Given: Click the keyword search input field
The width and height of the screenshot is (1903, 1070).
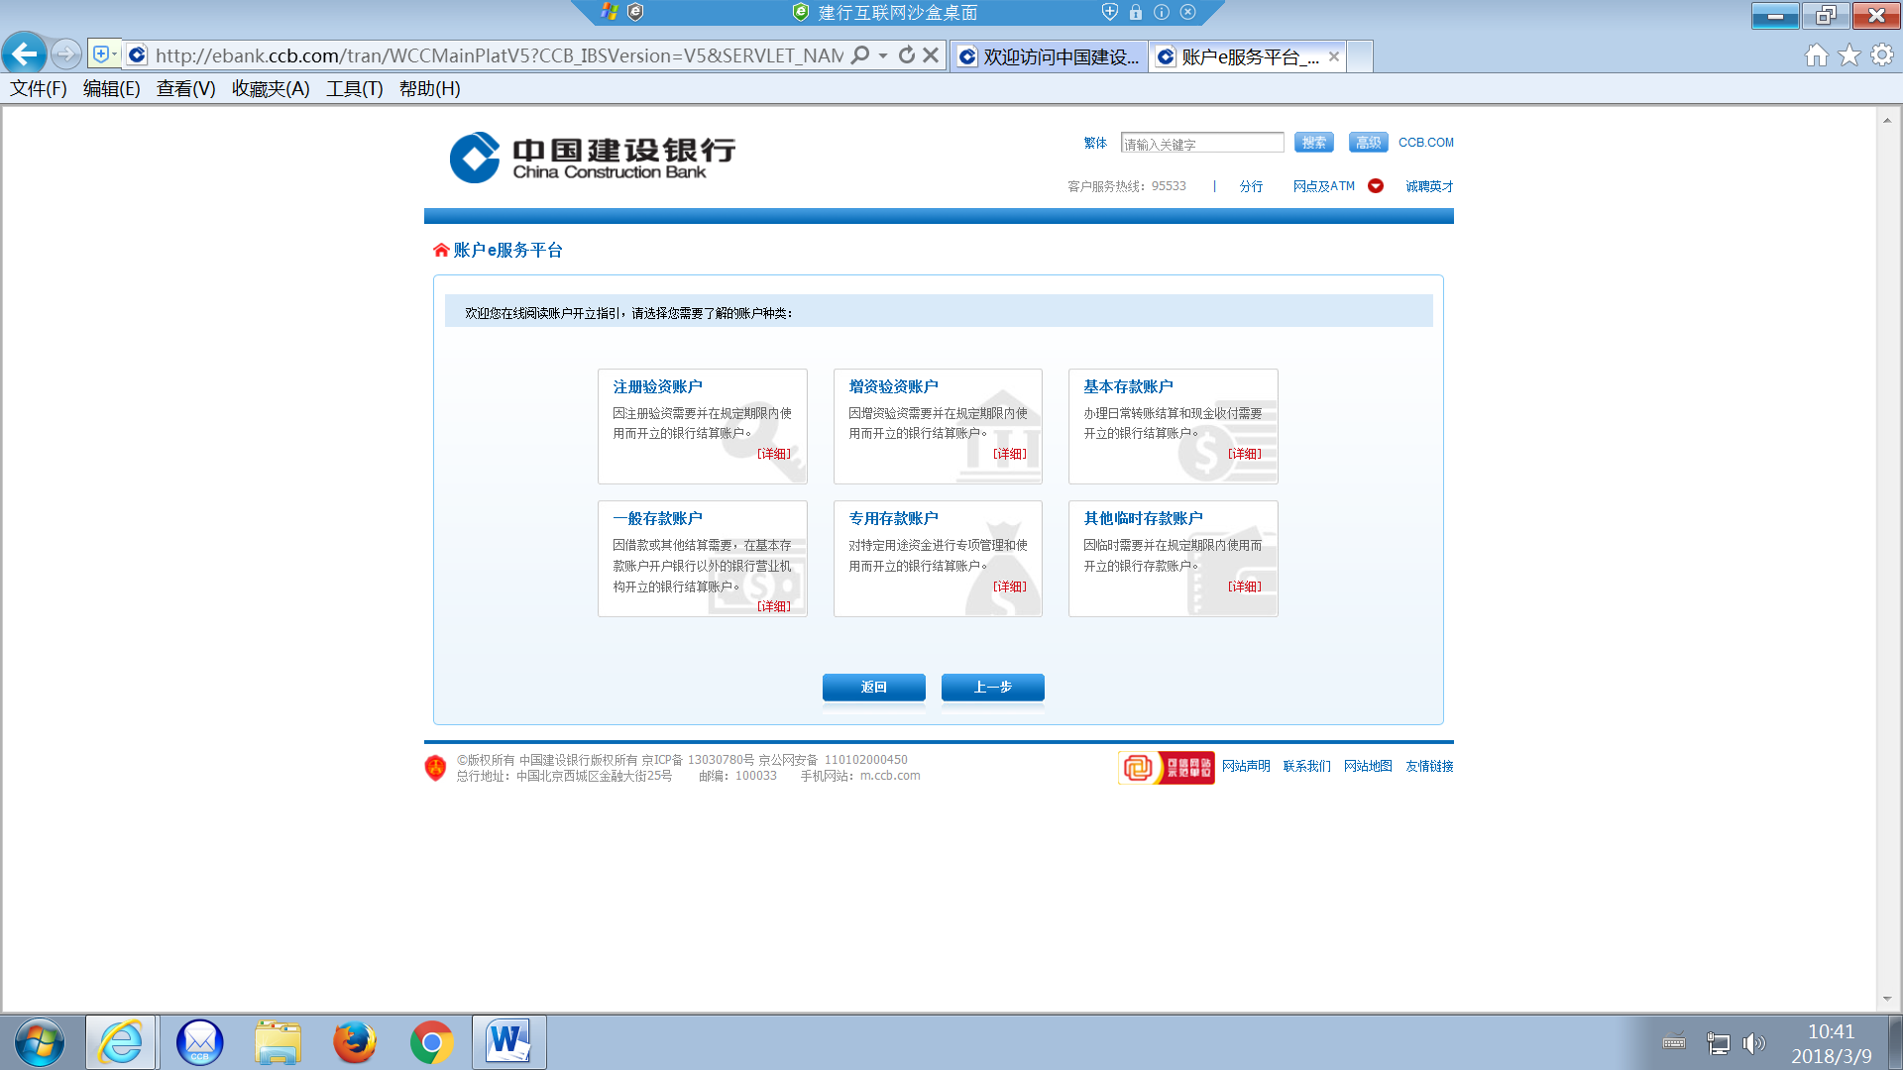Looking at the screenshot, I should pos(1201,144).
